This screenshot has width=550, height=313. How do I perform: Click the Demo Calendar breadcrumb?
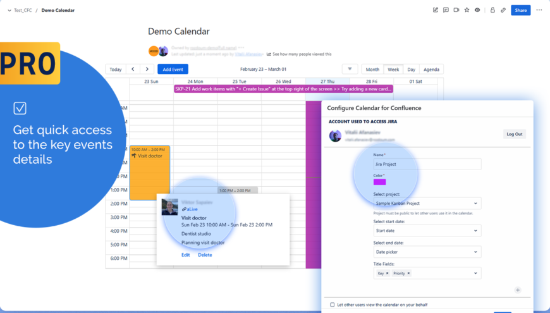58,11
